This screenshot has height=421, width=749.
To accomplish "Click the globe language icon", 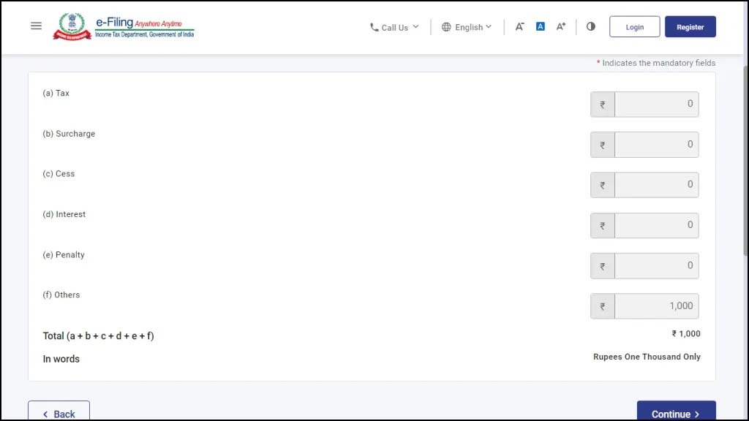I will click(446, 27).
